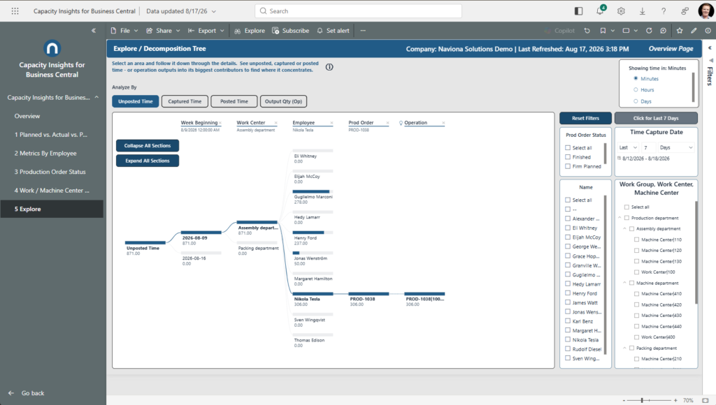Click the download arrow icon in the top bar

(x=642, y=11)
